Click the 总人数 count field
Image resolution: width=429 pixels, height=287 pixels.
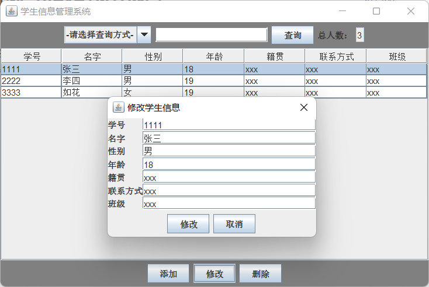[x=360, y=35]
